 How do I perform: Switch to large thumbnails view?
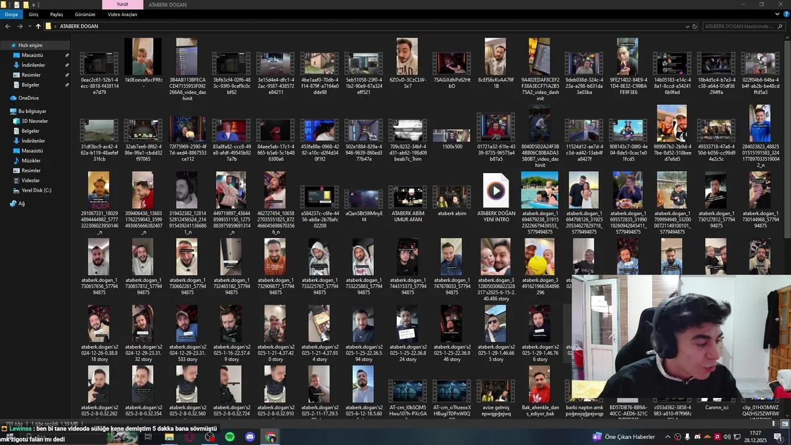click(785, 423)
